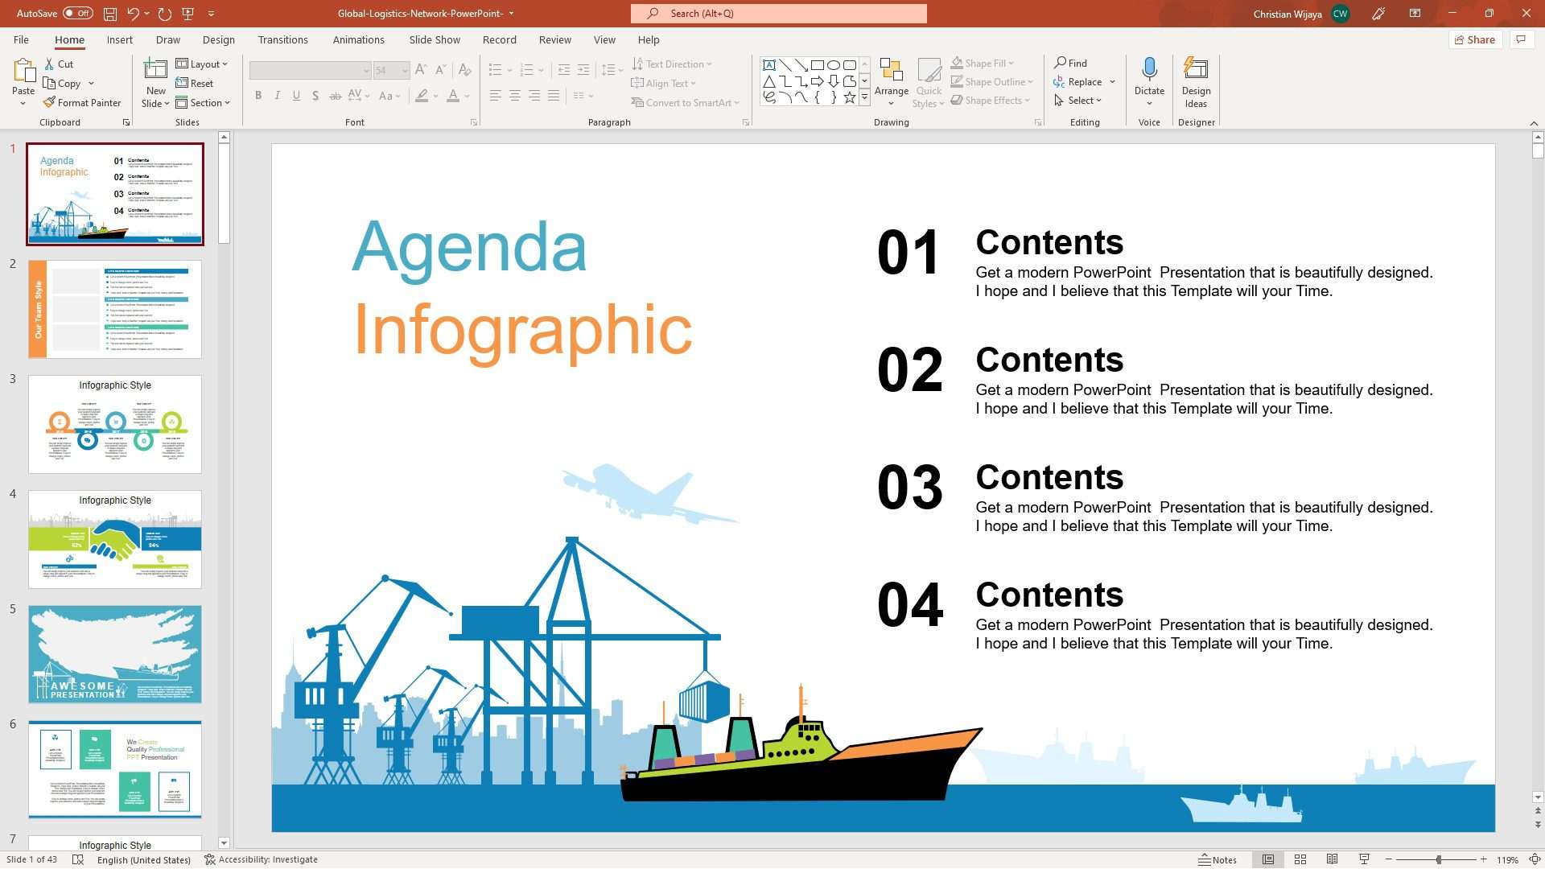This screenshot has width=1545, height=869.
Task: Open Comments pane icon
Action: click(1521, 39)
